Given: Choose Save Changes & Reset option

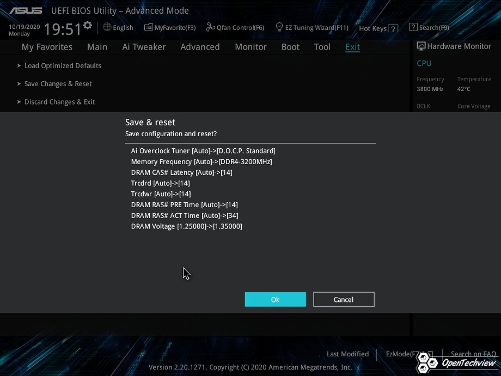Looking at the screenshot, I should click(x=58, y=84).
